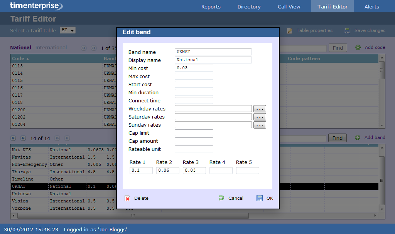Image resolution: width=395 pixels, height=234 pixels.
Task: Click the Min cost input field
Action: (194, 68)
